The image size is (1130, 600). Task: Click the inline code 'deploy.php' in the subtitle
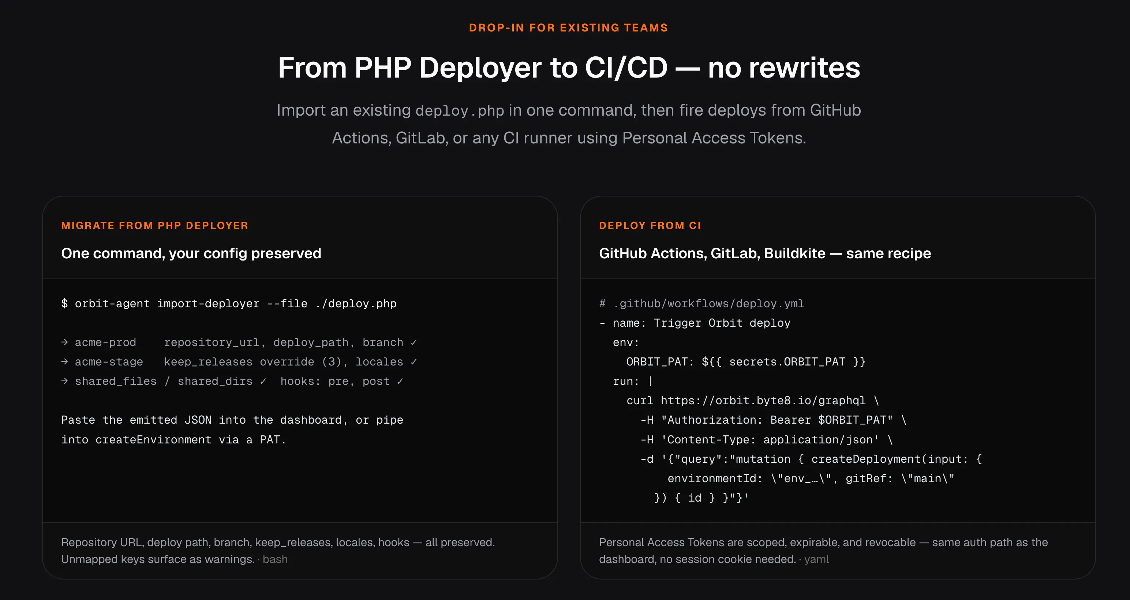pyautogui.click(x=460, y=110)
